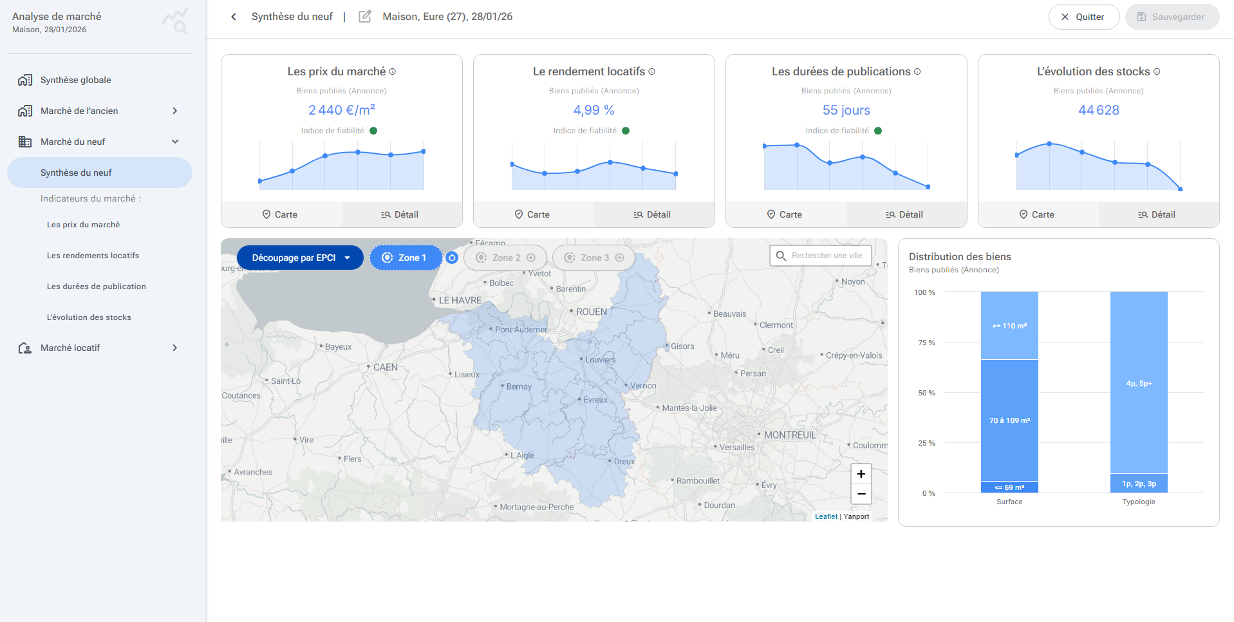1234x622 pixels.
Task: Expand the Marché locatif chevron
Action: click(175, 348)
